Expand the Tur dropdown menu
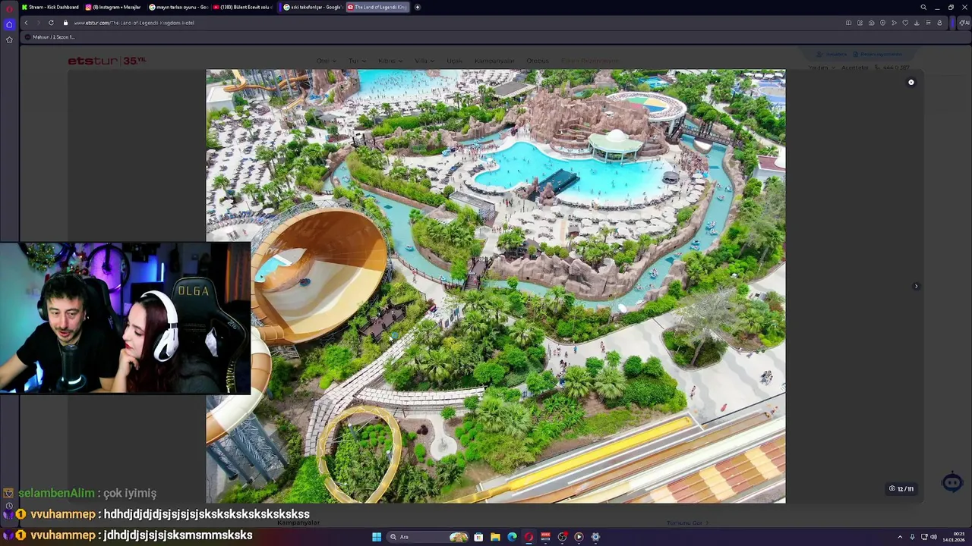The width and height of the screenshot is (972, 546). (357, 61)
